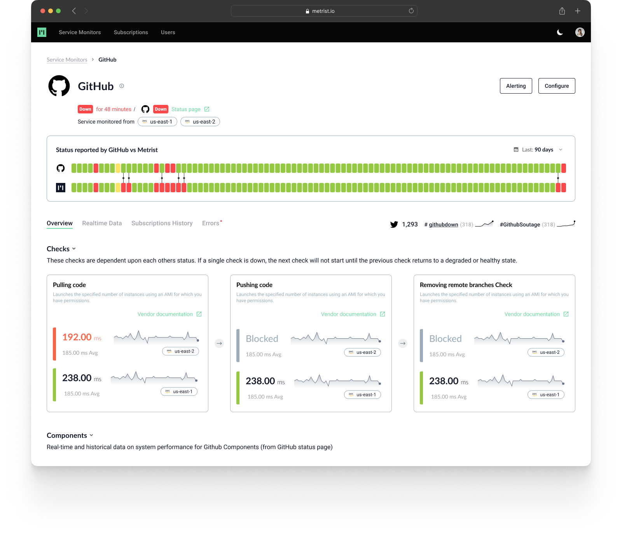The image size is (622, 536).
Task: Click the calendar icon near Last 90 days
Action: click(x=516, y=150)
